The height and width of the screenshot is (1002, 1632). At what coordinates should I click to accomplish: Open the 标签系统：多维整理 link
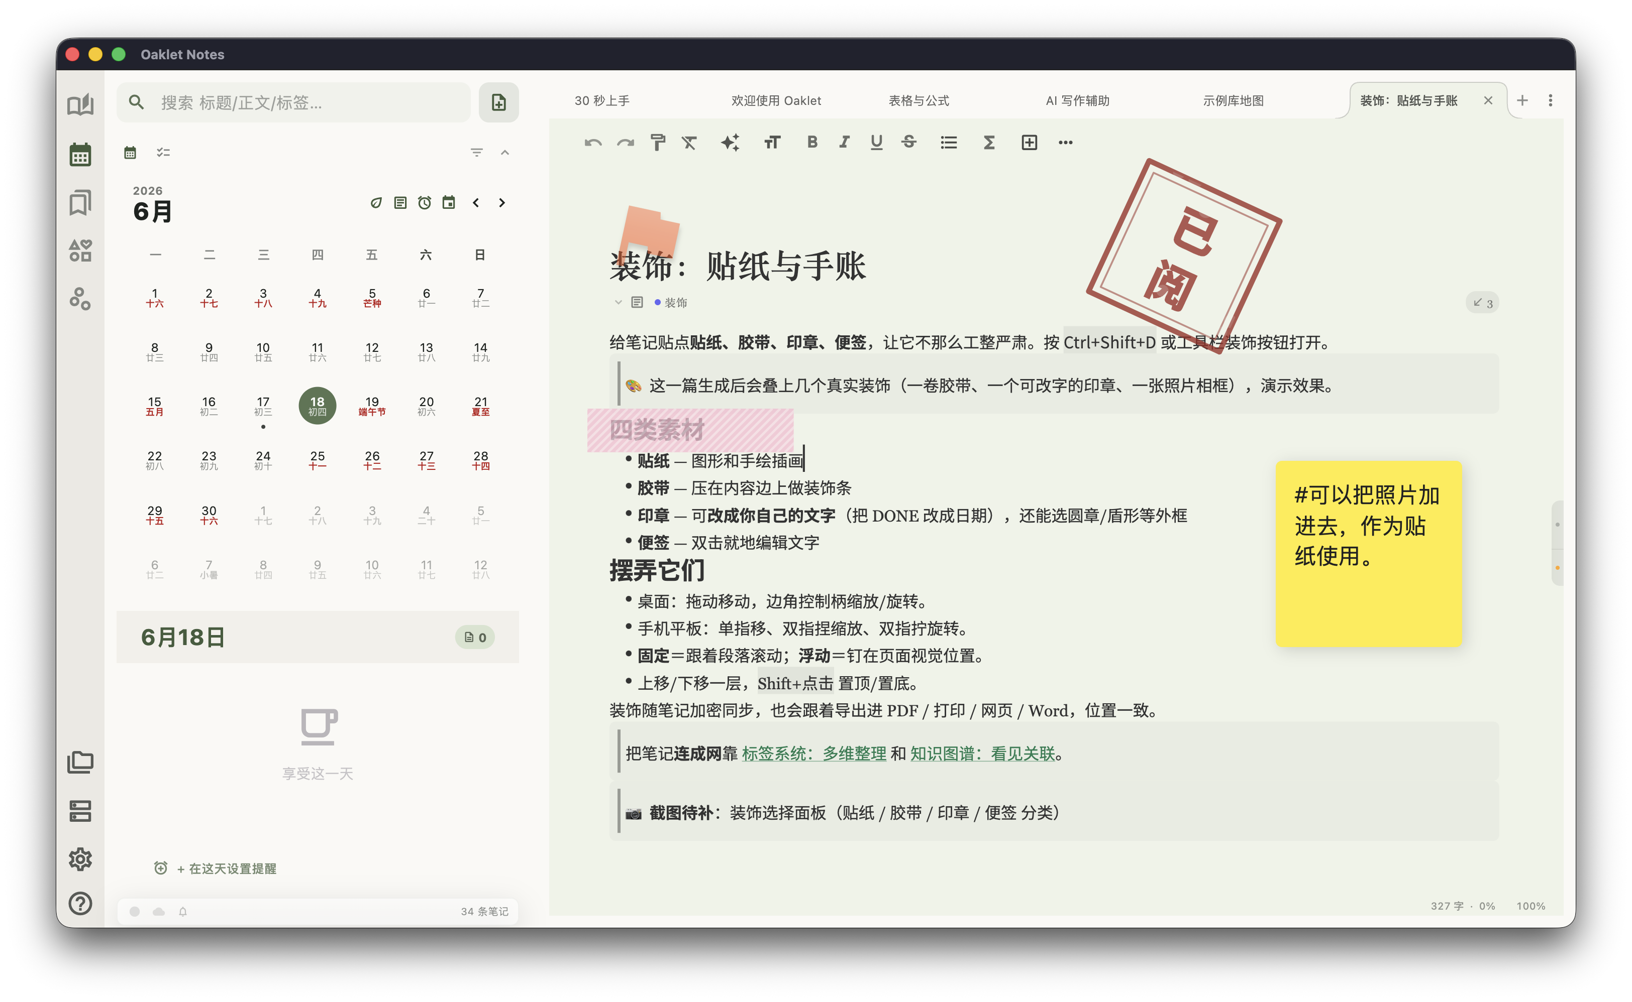coord(813,754)
